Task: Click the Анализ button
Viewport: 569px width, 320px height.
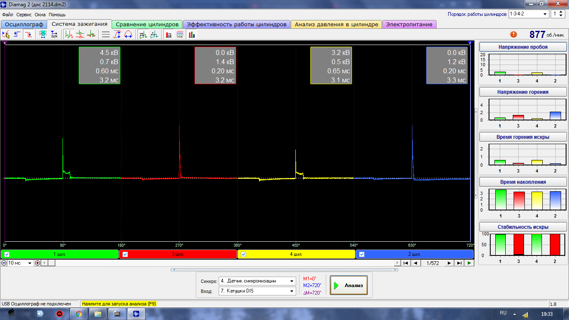Action: (x=349, y=285)
